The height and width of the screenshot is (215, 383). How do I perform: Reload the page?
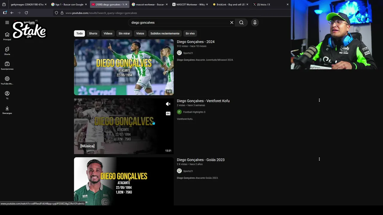pos(26,13)
